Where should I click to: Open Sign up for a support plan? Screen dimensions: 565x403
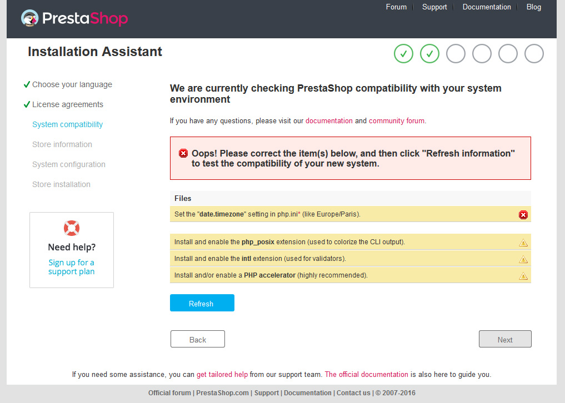[71, 267]
